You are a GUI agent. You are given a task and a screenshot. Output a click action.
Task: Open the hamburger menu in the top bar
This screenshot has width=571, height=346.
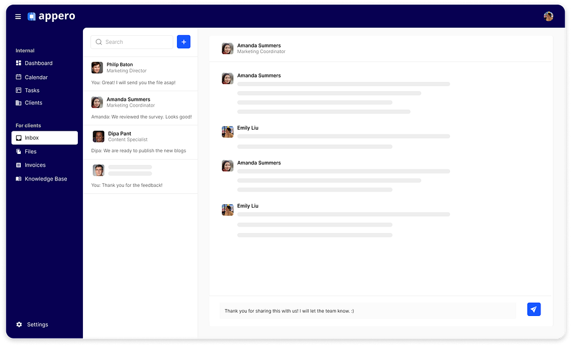[x=18, y=16]
